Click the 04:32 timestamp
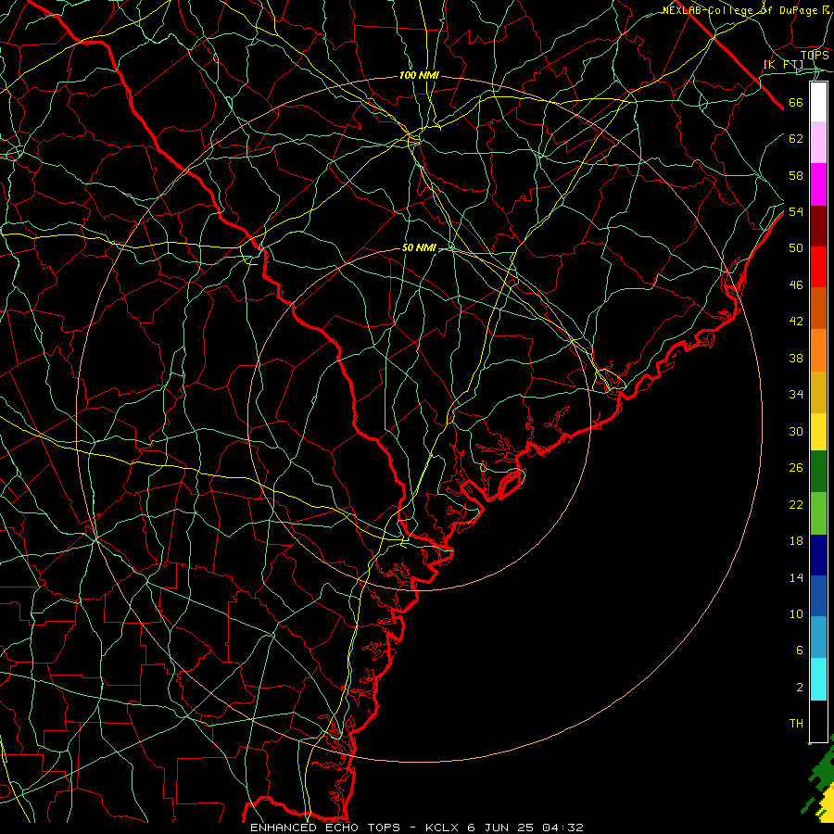 point(563,828)
